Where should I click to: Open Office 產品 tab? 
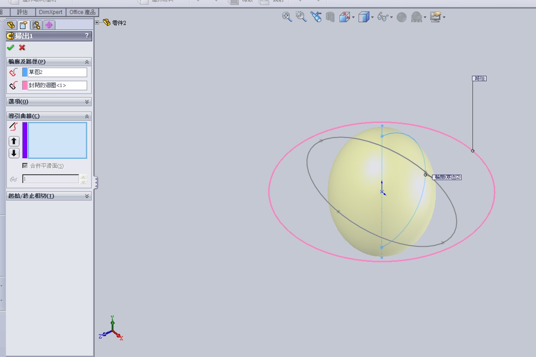[83, 12]
